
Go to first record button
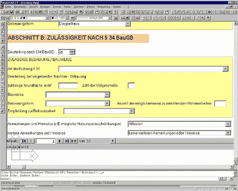coord(24,141)
